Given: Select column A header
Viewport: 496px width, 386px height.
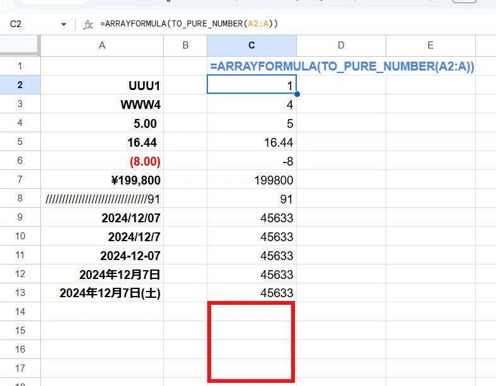Looking at the screenshot, I should click(x=102, y=45).
